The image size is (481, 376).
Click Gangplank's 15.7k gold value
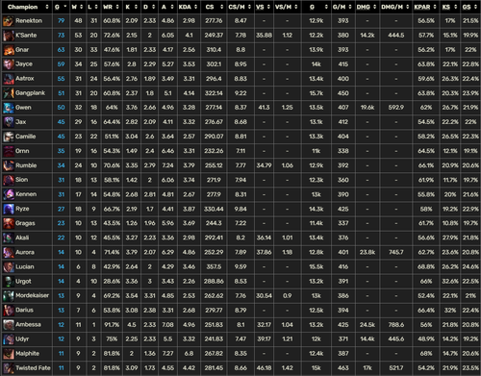coord(316,93)
